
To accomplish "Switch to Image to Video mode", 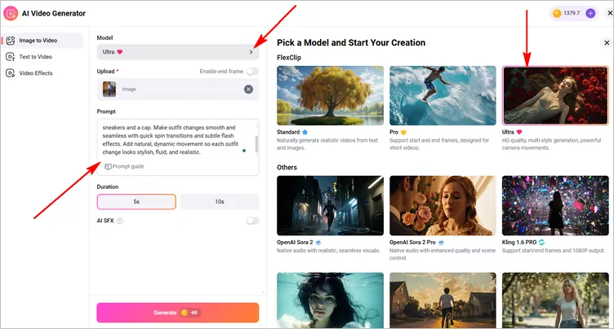I will click(42, 41).
